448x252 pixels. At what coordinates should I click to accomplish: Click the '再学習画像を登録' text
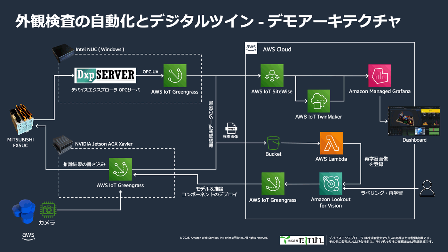tap(376, 161)
